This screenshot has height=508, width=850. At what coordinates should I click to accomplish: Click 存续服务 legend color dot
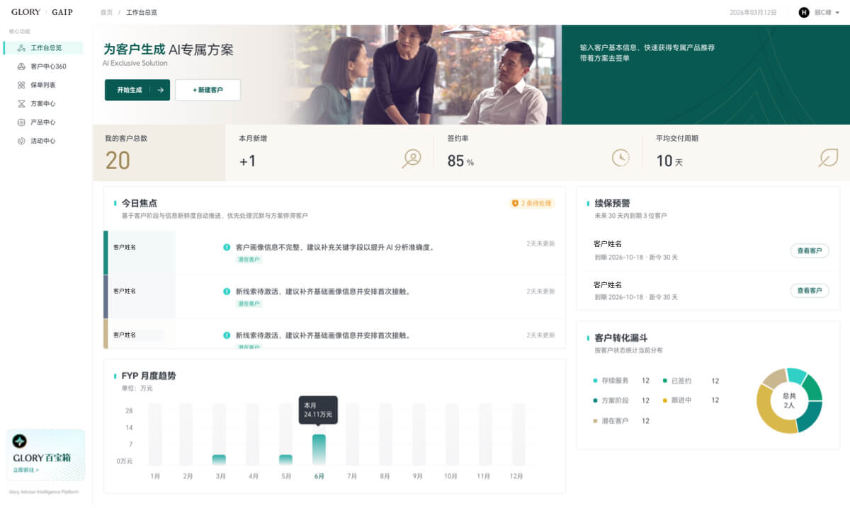click(595, 381)
